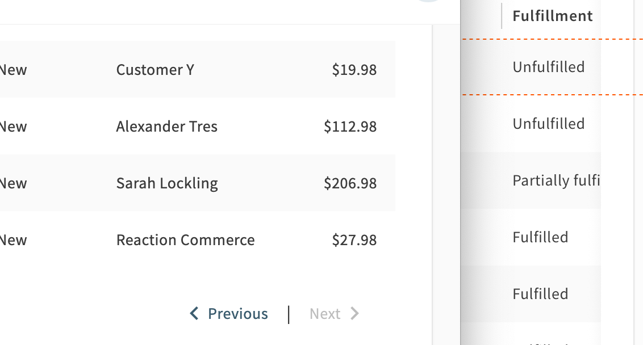The image size is (643, 345).
Task: Open the Reaction Commerce order row
Action: click(x=185, y=239)
